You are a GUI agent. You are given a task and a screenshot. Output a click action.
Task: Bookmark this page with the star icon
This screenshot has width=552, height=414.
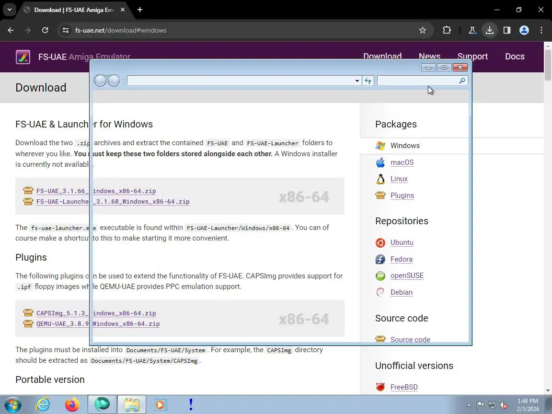(423, 30)
